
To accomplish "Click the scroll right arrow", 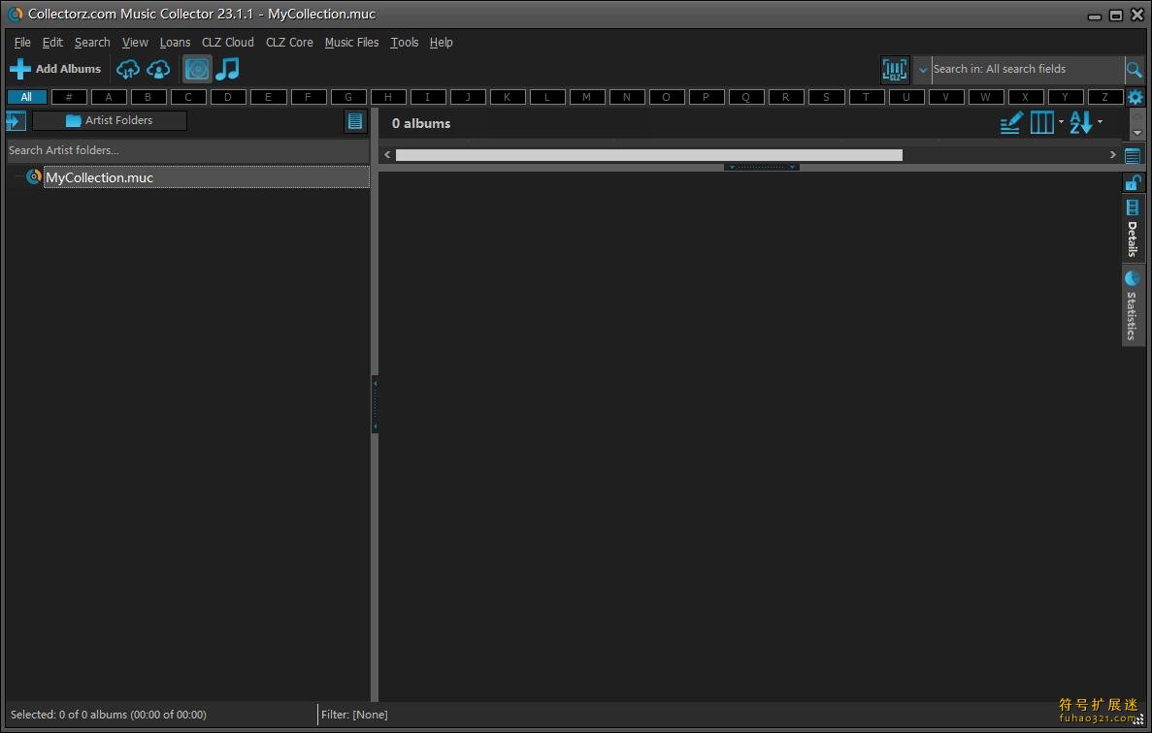I will click(1112, 155).
